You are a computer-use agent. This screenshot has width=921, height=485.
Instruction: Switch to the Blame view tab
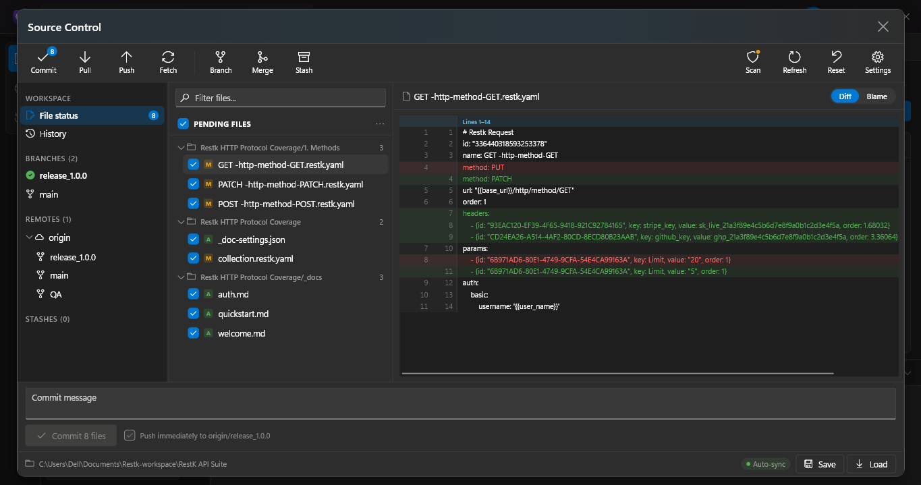[876, 96]
